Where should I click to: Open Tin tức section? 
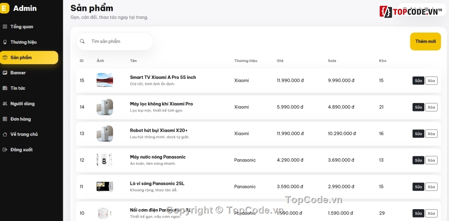tap(29, 88)
